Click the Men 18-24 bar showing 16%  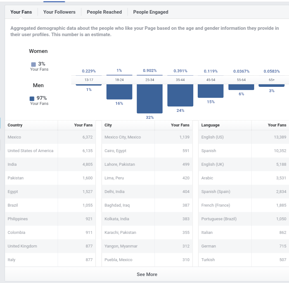tap(119, 92)
